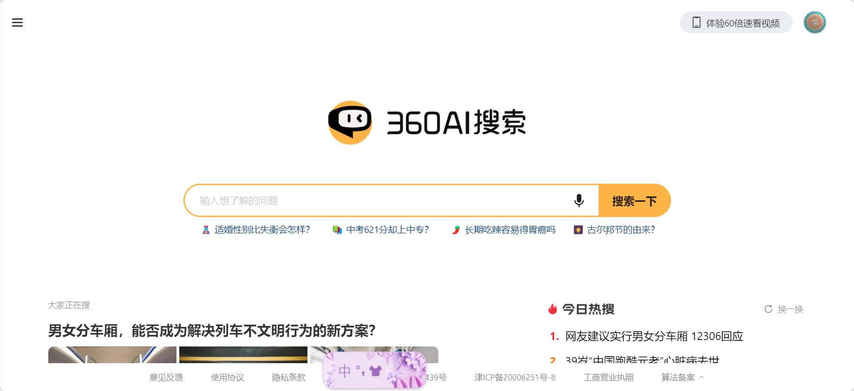854x391 pixels.
Task: Open suggestion 古尔邦节的由来?
Action: [621, 230]
